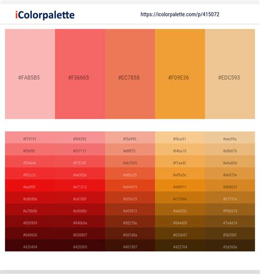
Task: Click the #f79191 shade cell
Action: (30, 137)
